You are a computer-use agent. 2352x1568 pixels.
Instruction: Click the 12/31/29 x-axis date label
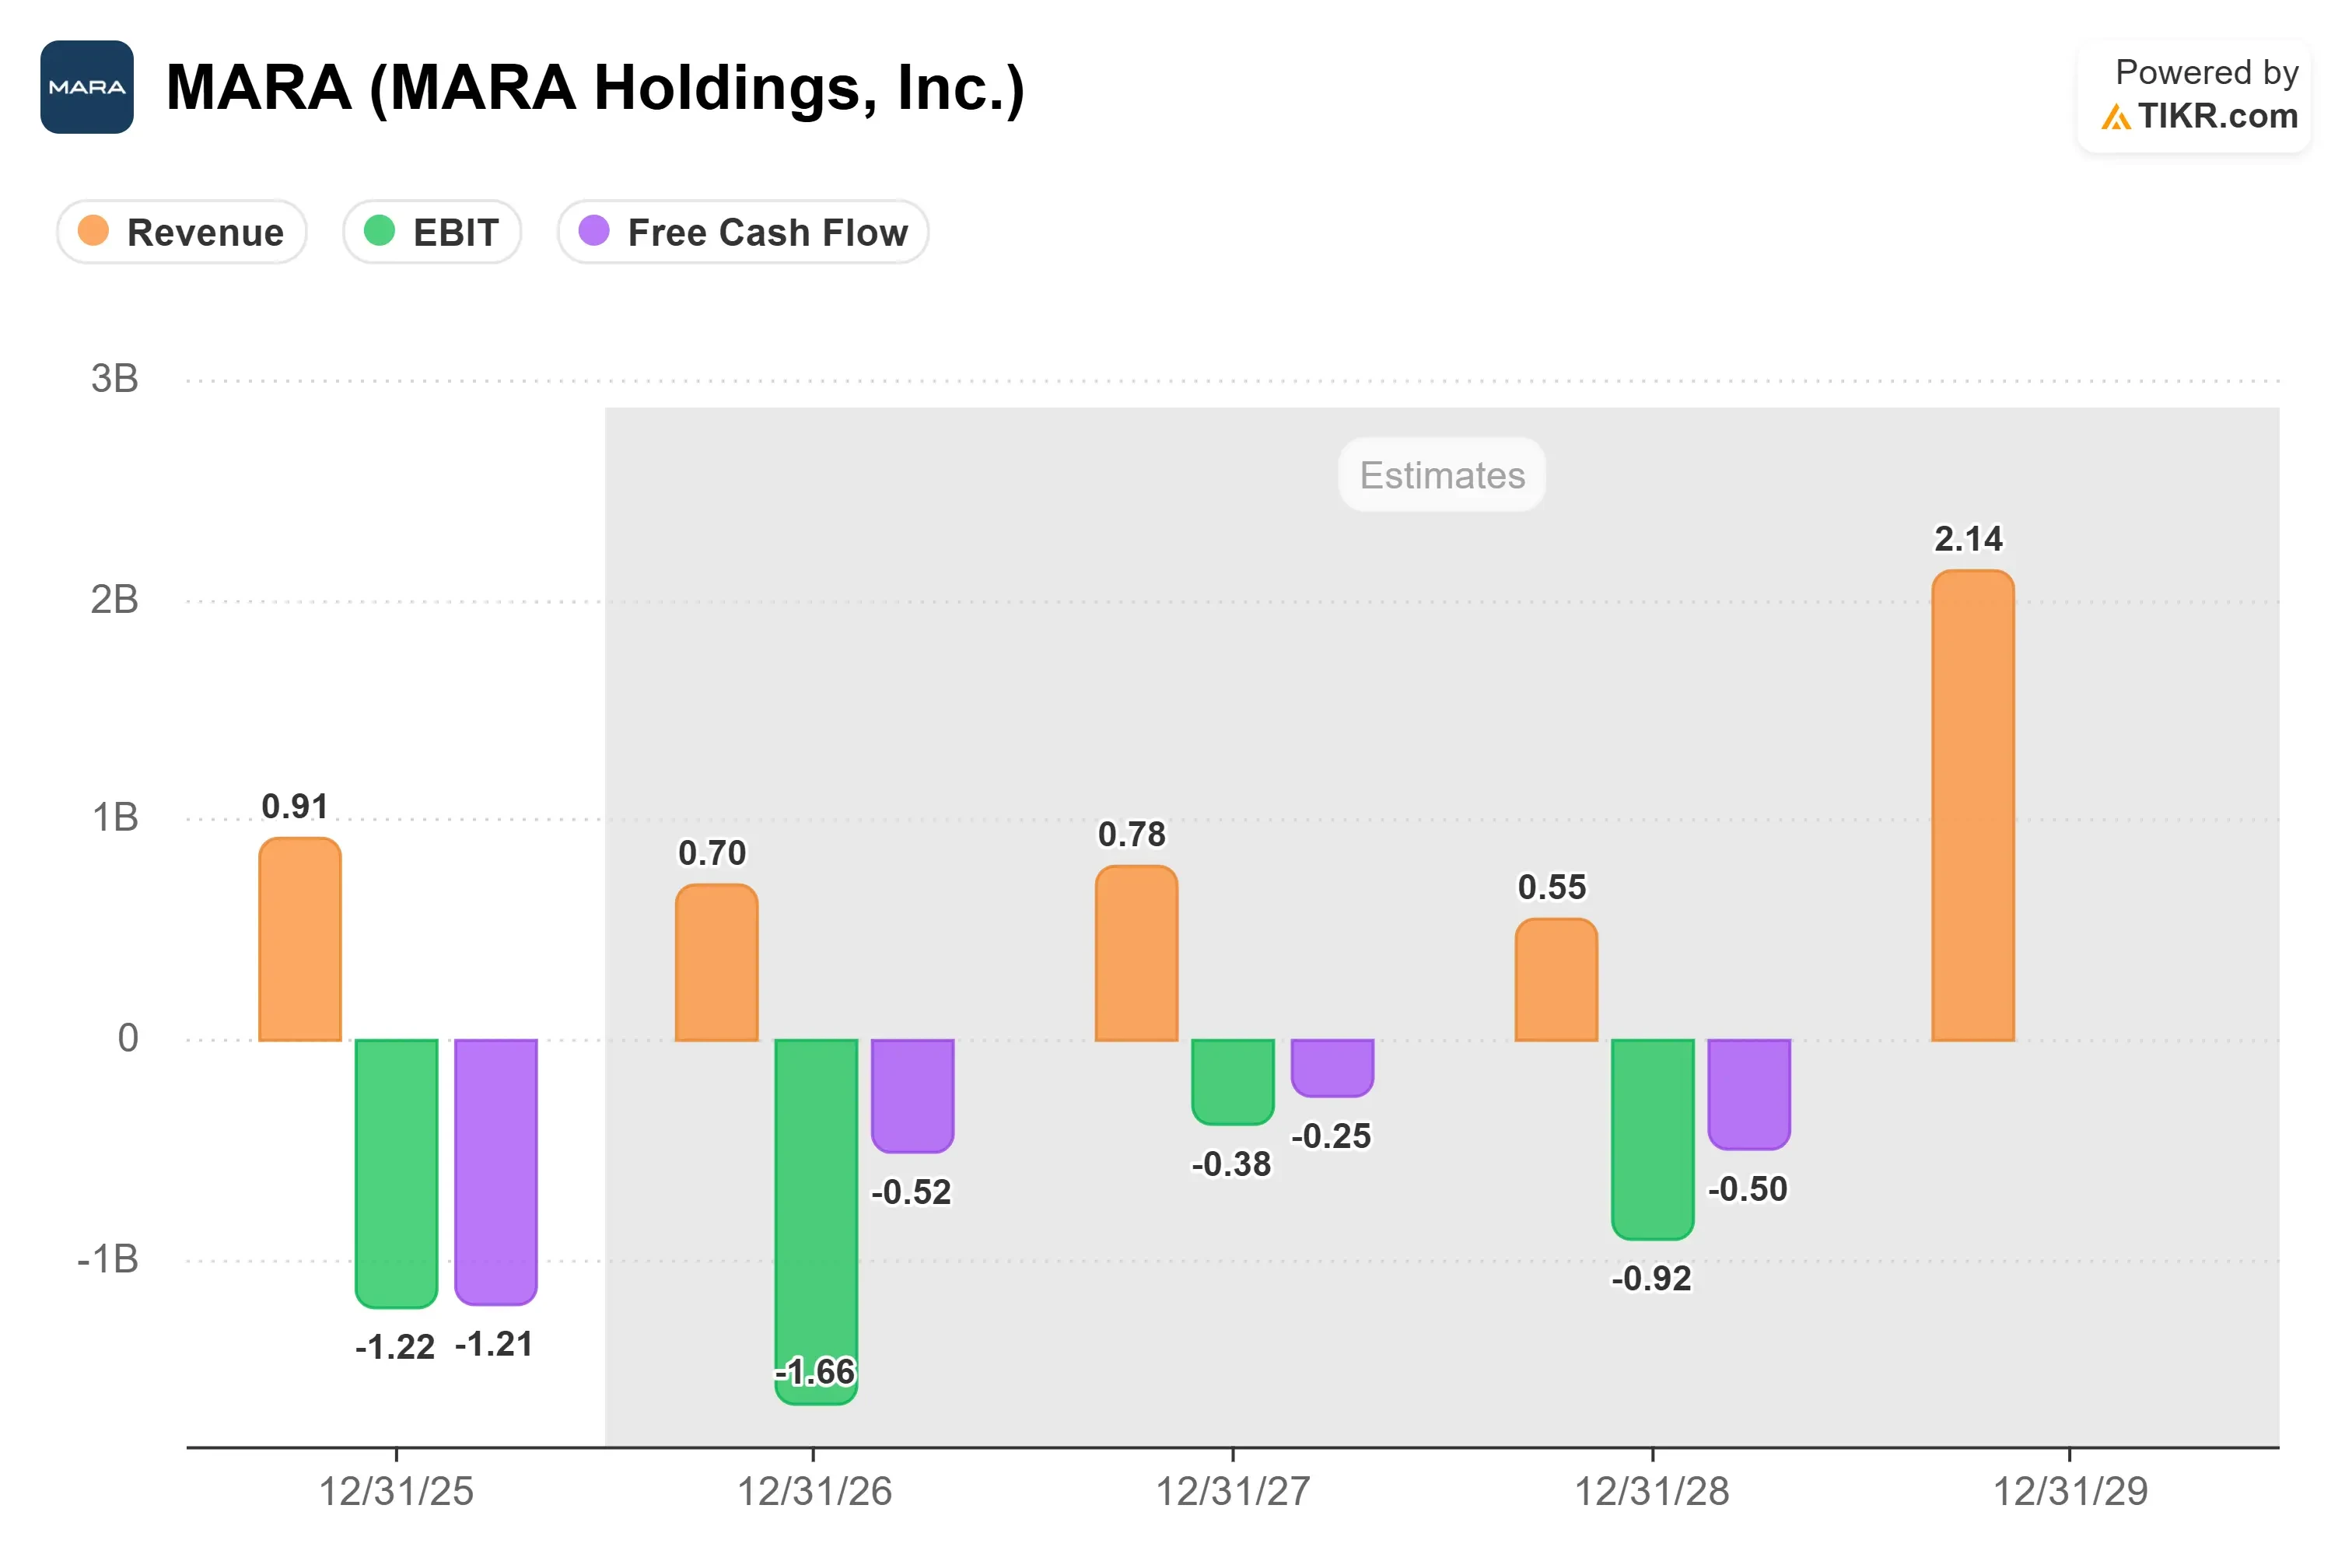pos(2071,1492)
